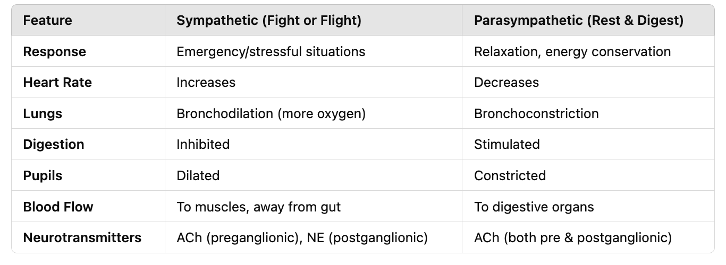Click the Bronchoconstriction cell
The image size is (726, 265).
(536, 114)
